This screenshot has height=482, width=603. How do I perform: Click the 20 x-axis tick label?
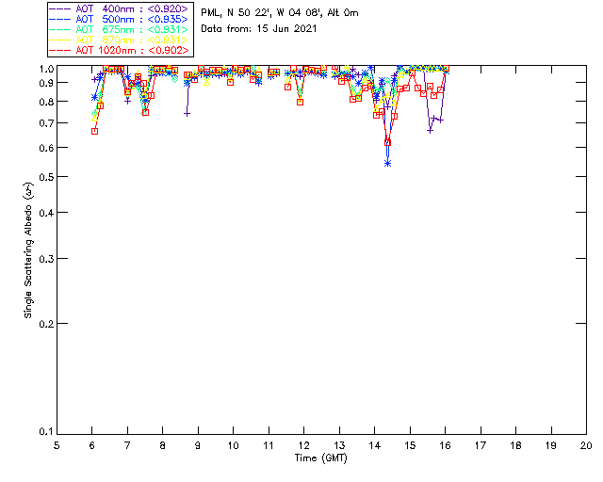coord(586,445)
